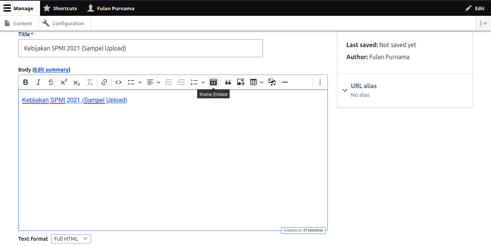The width and height of the screenshot is (491, 246).
Task: Apply italic formatting
Action: click(38, 82)
